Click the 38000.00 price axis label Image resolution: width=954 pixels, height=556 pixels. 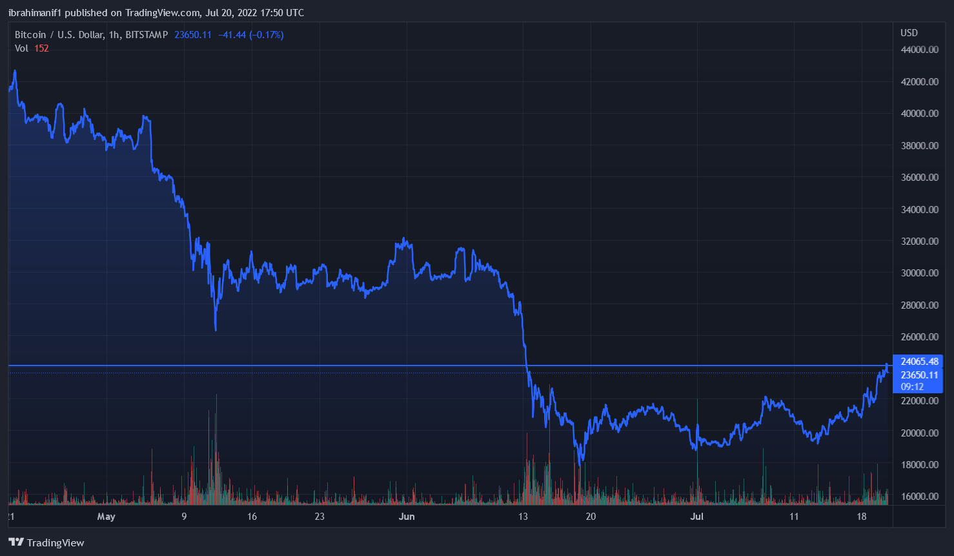click(920, 146)
